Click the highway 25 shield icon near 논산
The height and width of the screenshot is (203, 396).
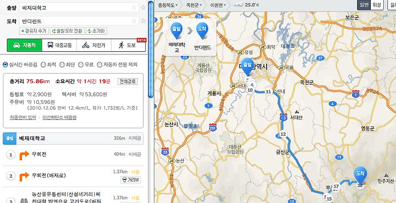click(165, 151)
